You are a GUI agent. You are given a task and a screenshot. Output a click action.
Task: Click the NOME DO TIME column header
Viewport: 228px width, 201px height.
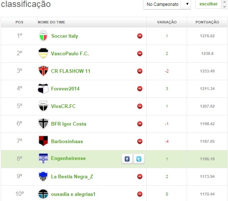[51, 22]
